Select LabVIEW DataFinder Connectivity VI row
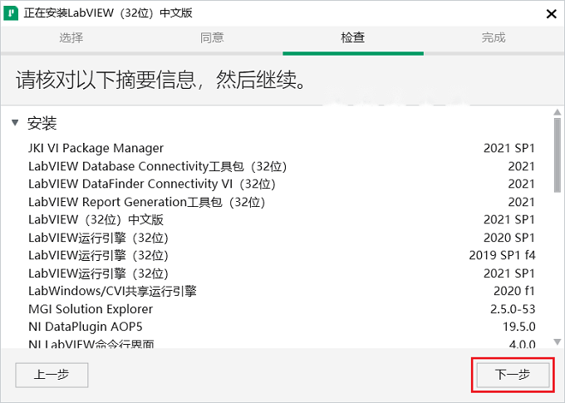Viewport: 565px width, 403px height. tap(282, 184)
